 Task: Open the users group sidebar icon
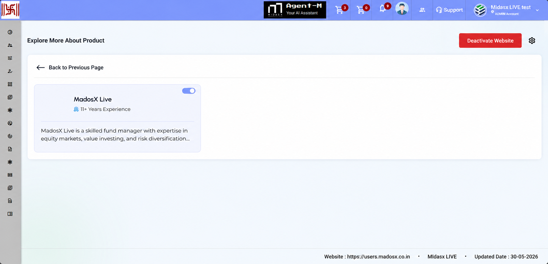pos(10,45)
